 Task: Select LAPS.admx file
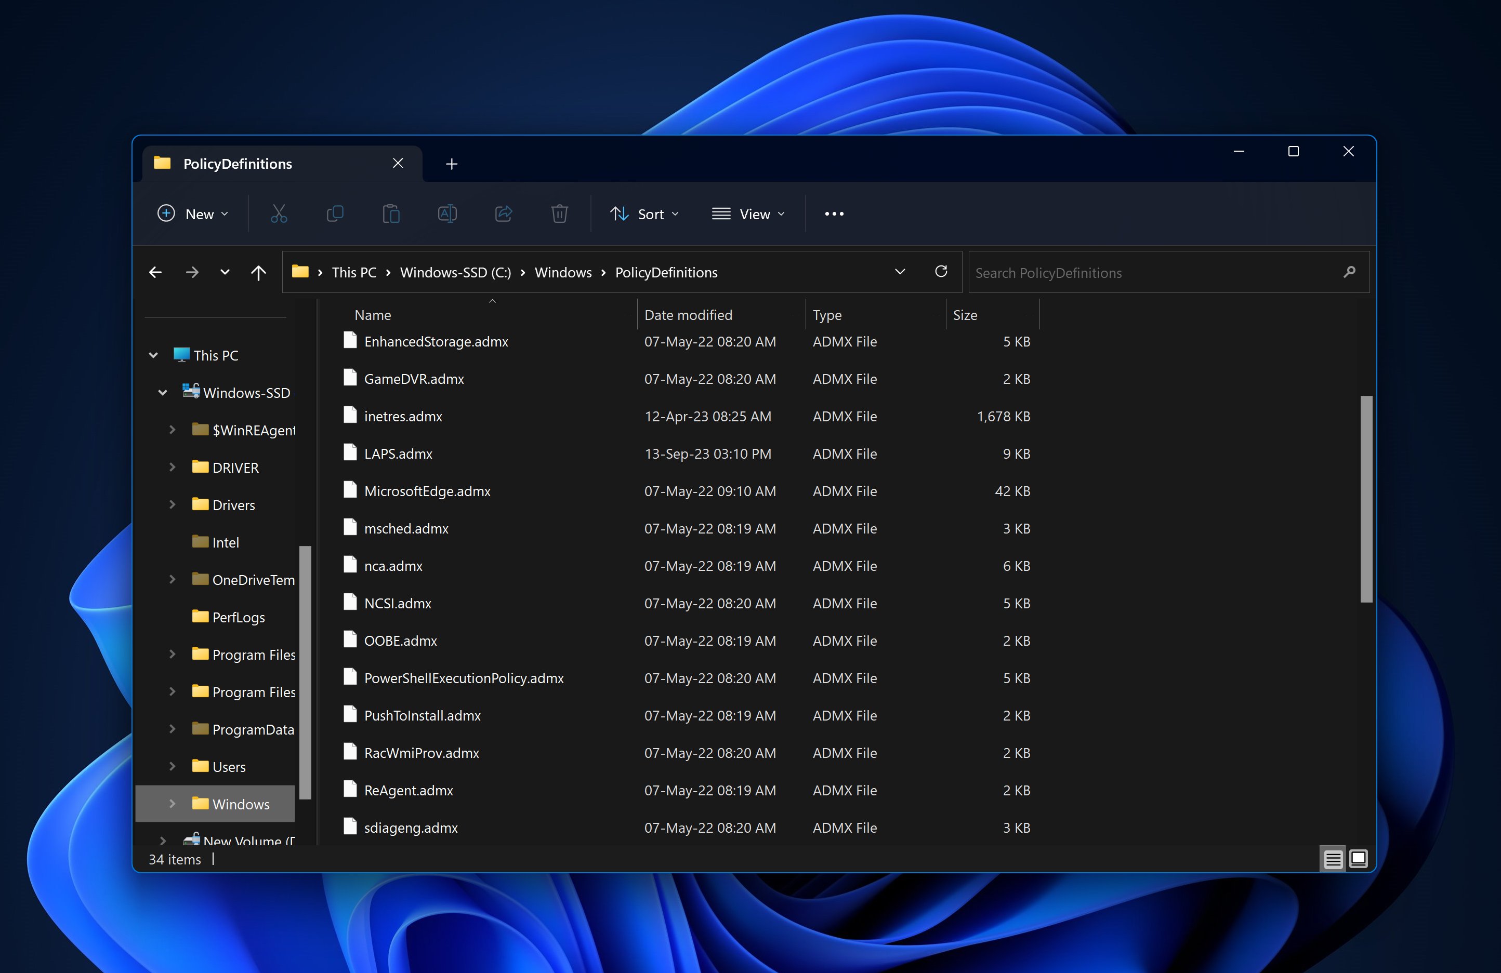[x=688, y=453]
